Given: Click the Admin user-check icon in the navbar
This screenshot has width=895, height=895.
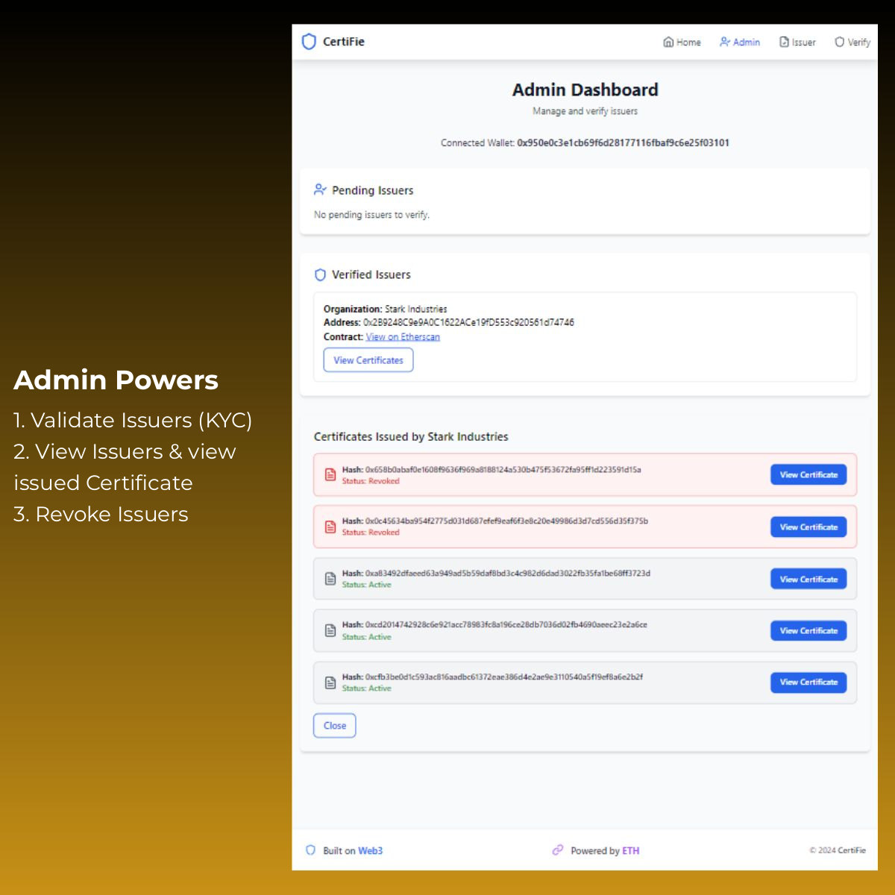Looking at the screenshot, I should (x=725, y=42).
